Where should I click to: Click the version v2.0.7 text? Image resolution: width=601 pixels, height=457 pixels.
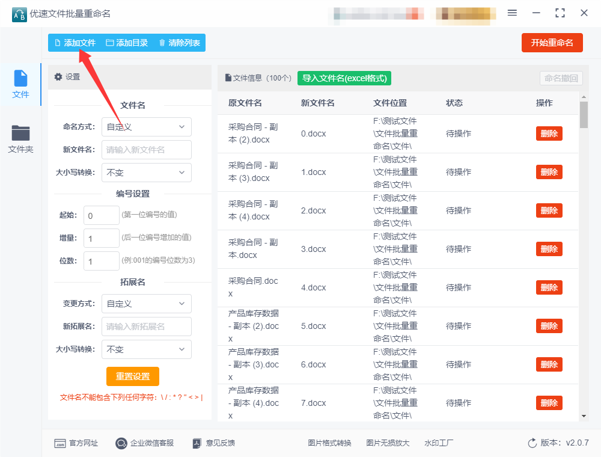564,443
